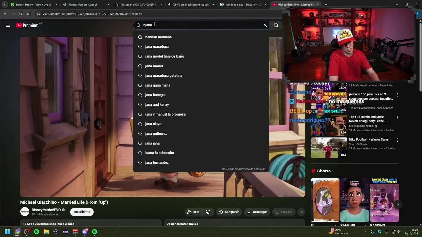This screenshot has width=422, height=237.
Task: Open the YouTube hamburger guide menu
Action: pyautogui.click(x=8, y=25)
